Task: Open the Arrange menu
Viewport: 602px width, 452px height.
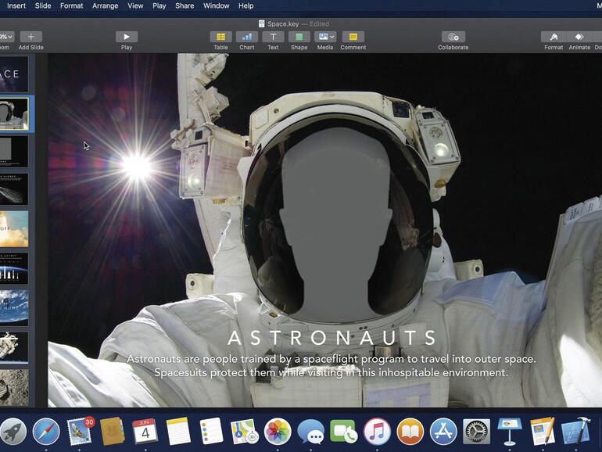Action: 106,5
